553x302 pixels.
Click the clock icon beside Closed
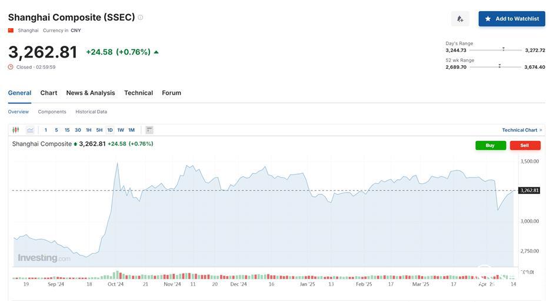pos(11,67)
